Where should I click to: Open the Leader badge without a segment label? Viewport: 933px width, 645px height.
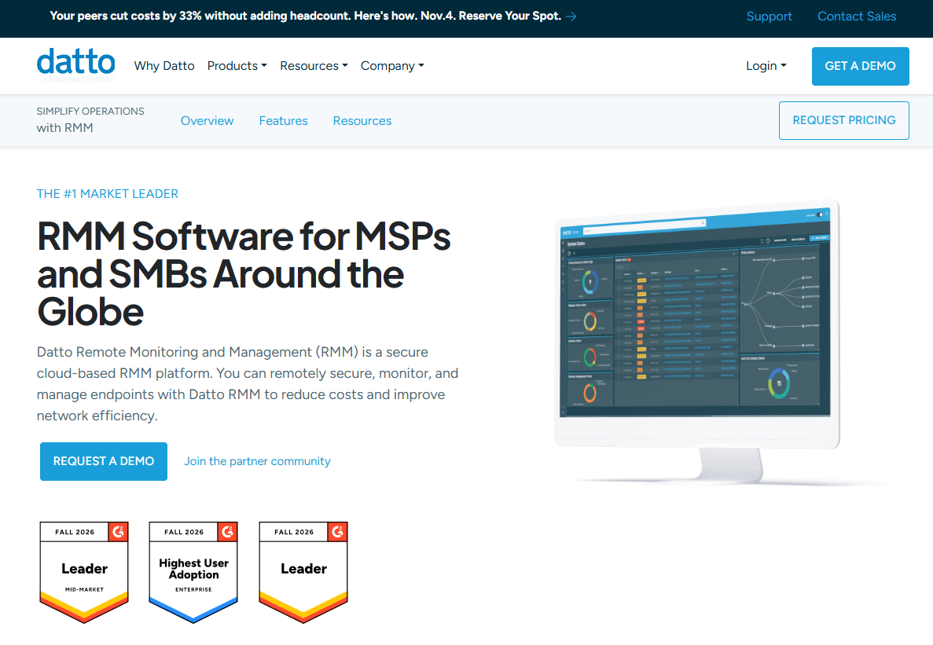click(303, 572)
